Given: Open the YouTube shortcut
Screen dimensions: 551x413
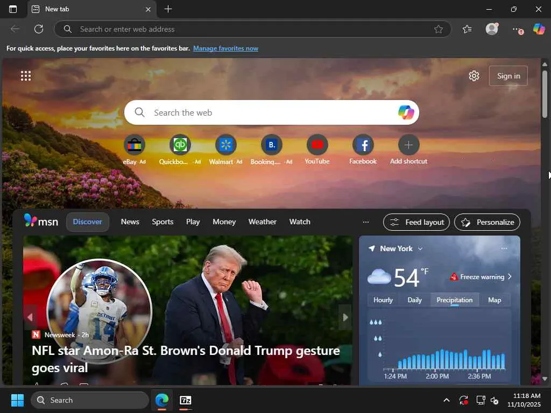Looking at the screenshot, I should (x=317, y=145).
